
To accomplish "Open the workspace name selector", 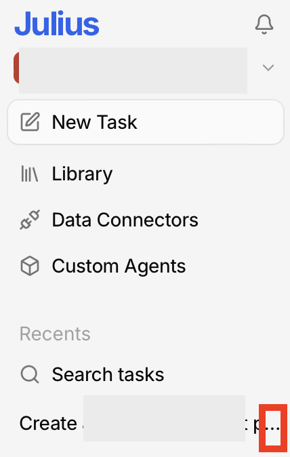I will click(x=133, y=71).
